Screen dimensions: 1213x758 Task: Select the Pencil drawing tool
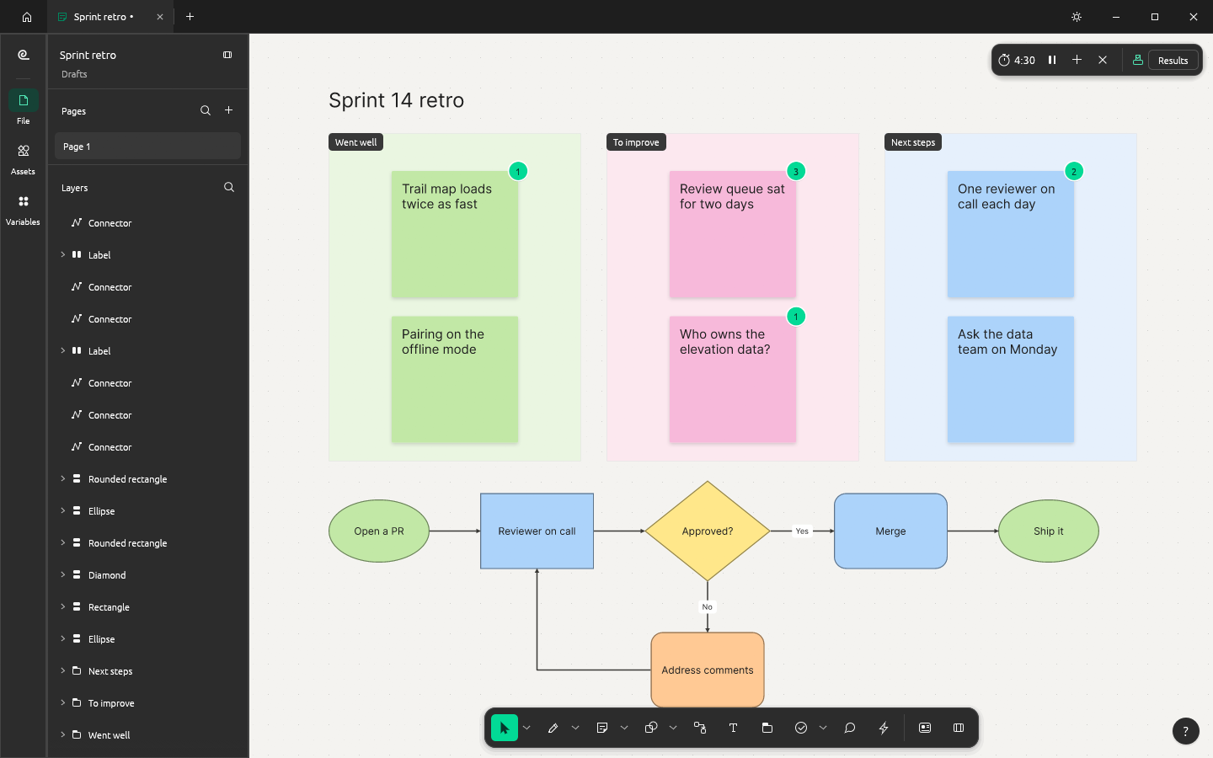tap(553, 728)
